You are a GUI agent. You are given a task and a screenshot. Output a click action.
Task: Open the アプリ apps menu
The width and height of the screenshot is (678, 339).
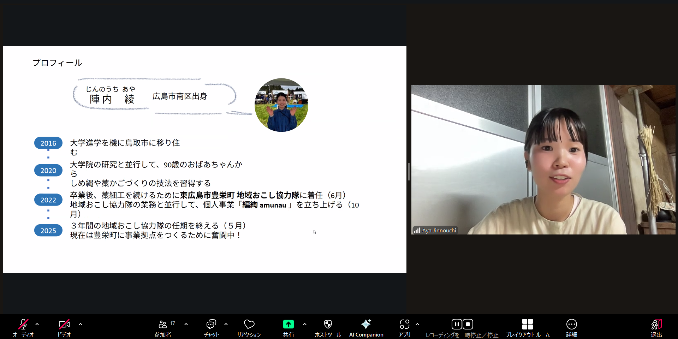point(404,327)
